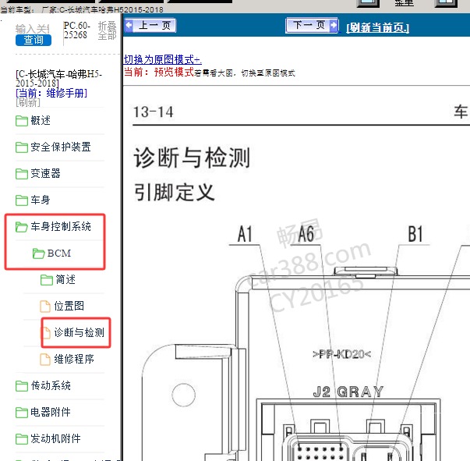
Task: Open the 电器附件 folder
Action: tap(51, 412)
